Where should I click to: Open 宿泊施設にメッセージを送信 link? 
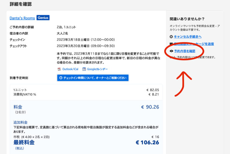pyautogui.click(x=194, y=44)
